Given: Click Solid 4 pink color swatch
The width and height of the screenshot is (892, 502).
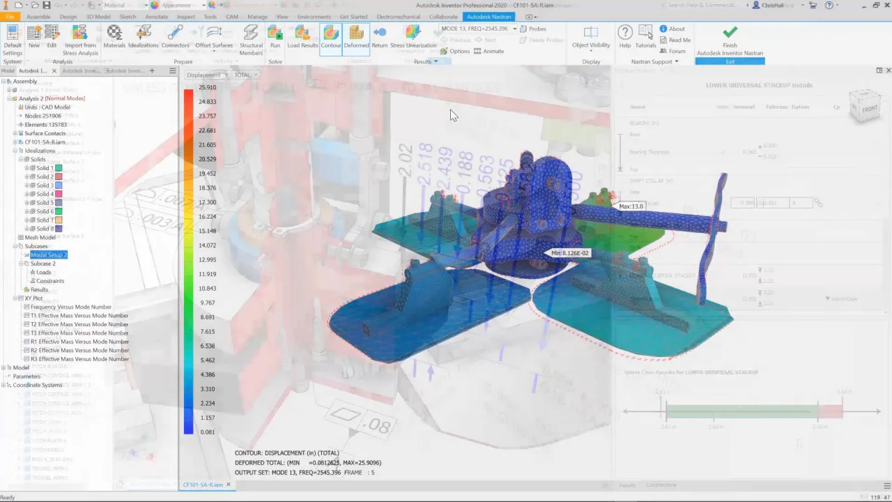Looking at the screenshot, I should point(59,194).
